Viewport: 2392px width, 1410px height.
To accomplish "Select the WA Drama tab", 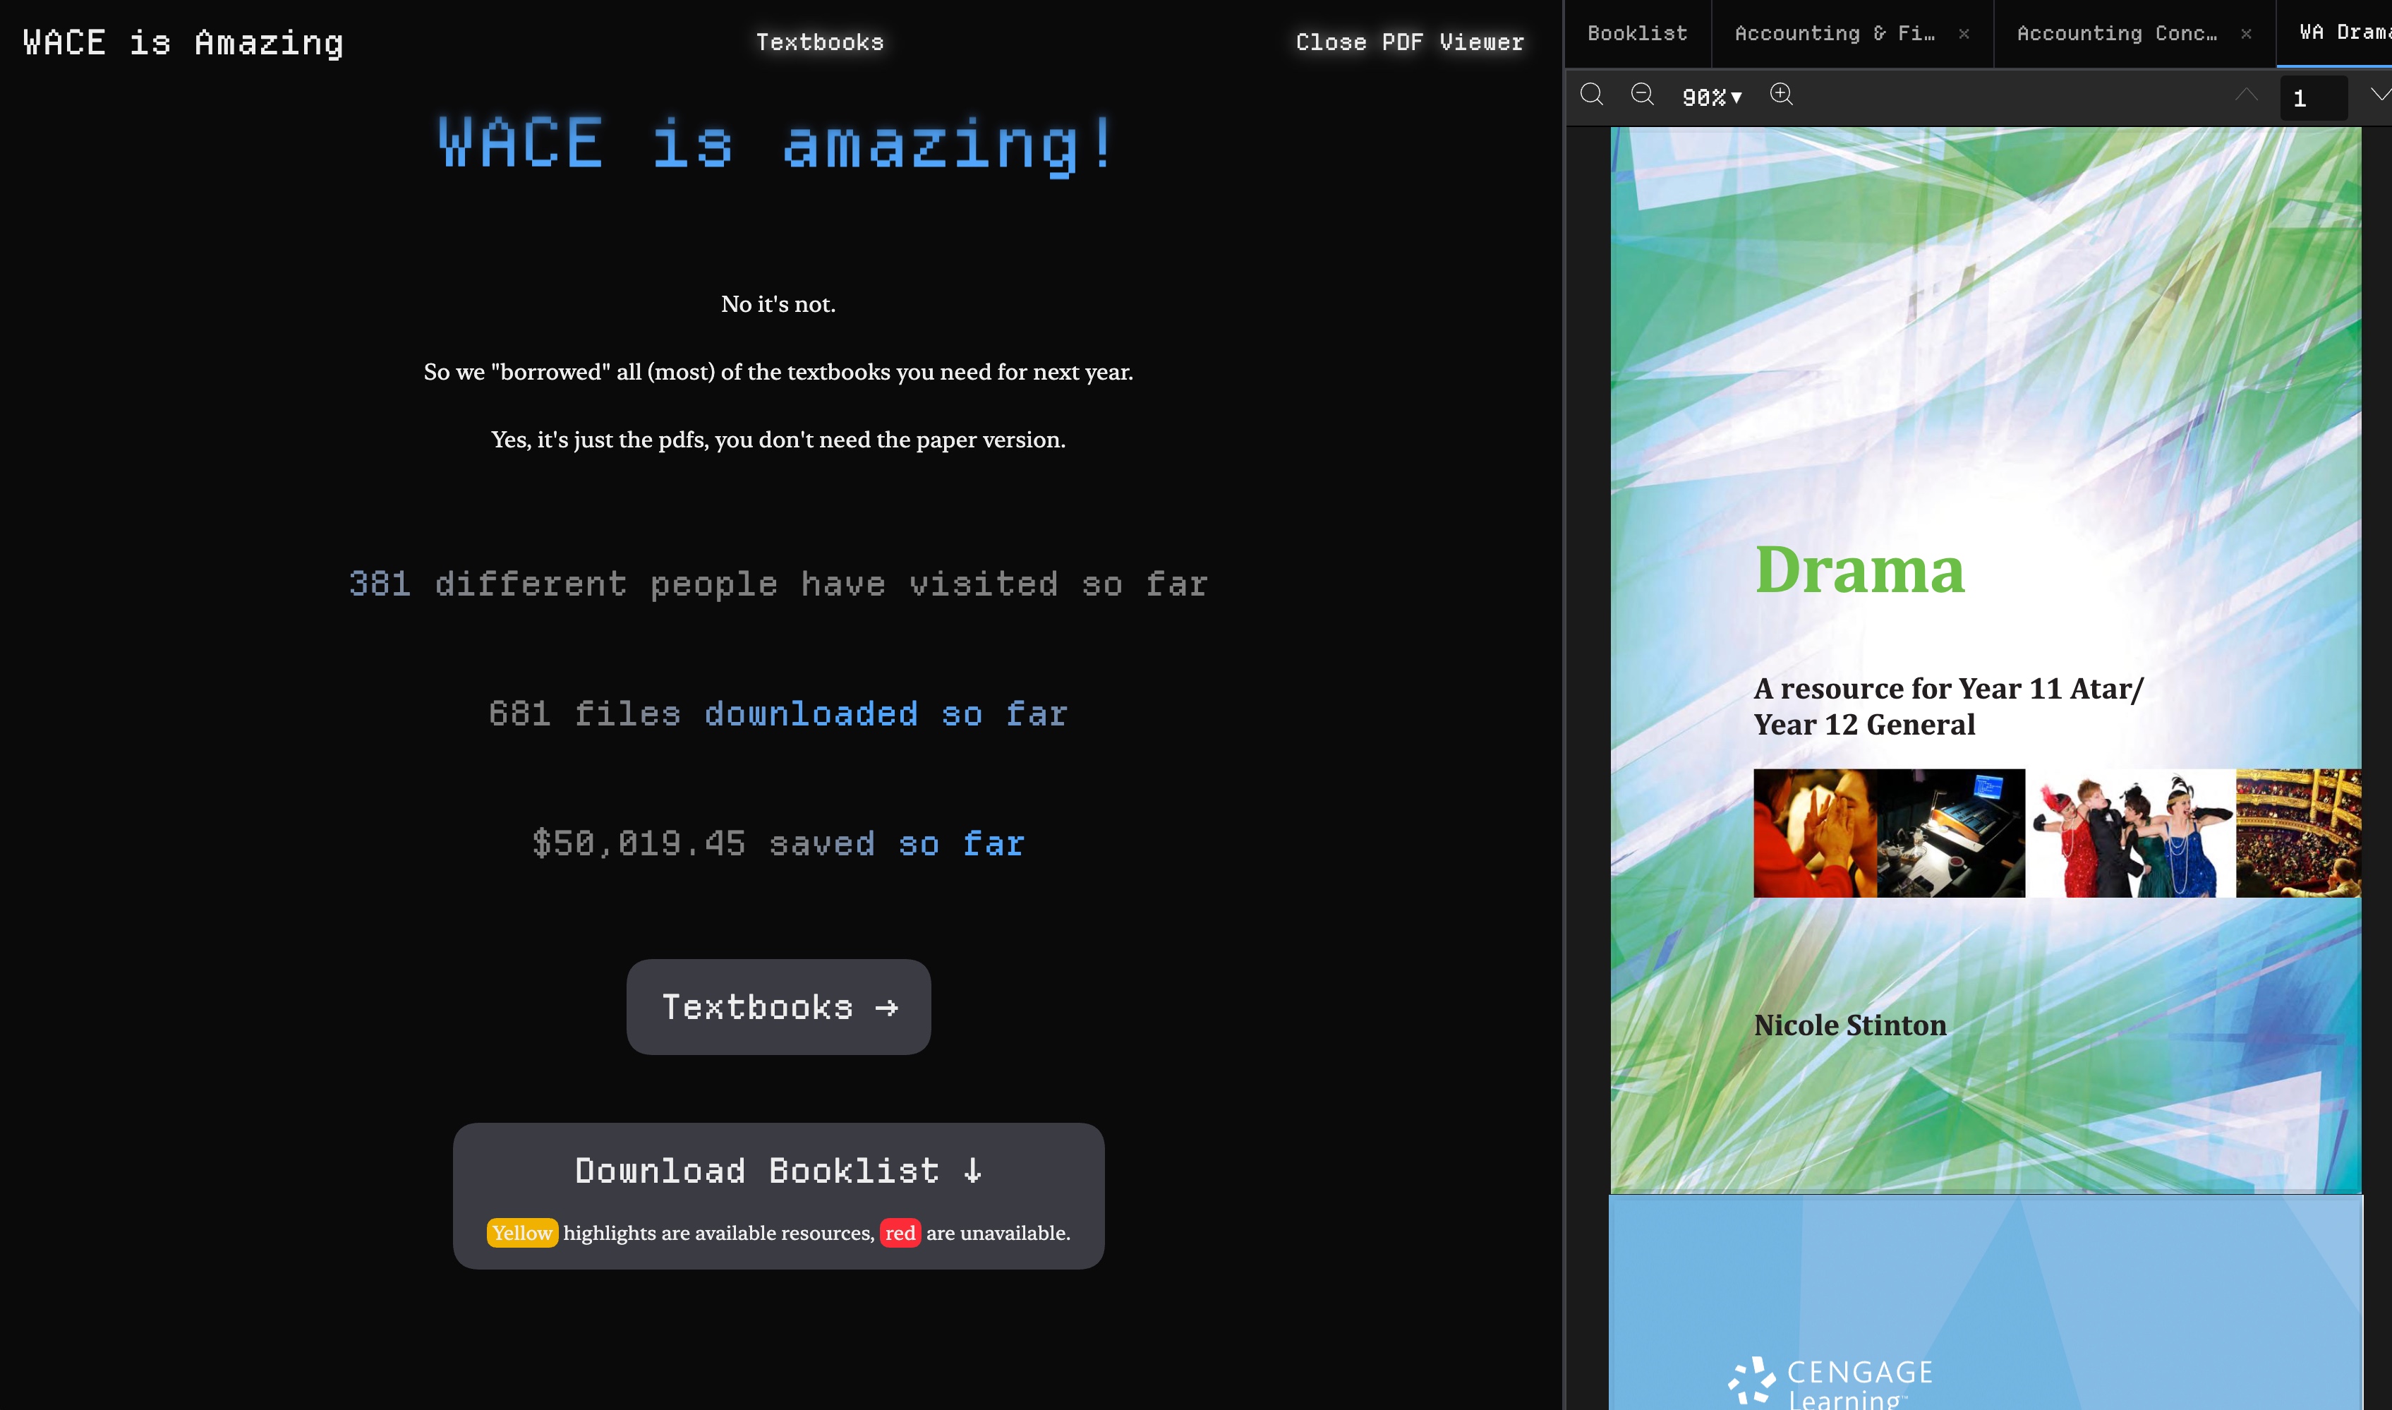I will (2342, 33).
